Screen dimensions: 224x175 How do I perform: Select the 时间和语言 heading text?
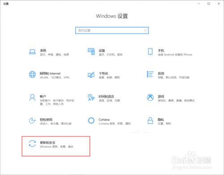(106, 97)
